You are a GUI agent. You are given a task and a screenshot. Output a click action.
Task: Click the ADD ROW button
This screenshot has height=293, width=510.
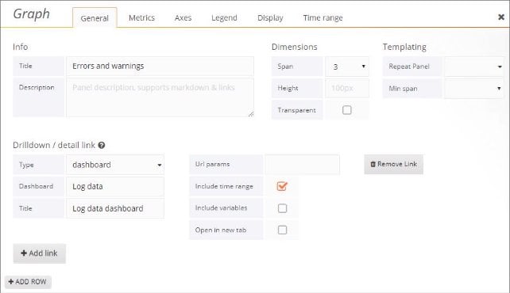[x=28, y=282]
